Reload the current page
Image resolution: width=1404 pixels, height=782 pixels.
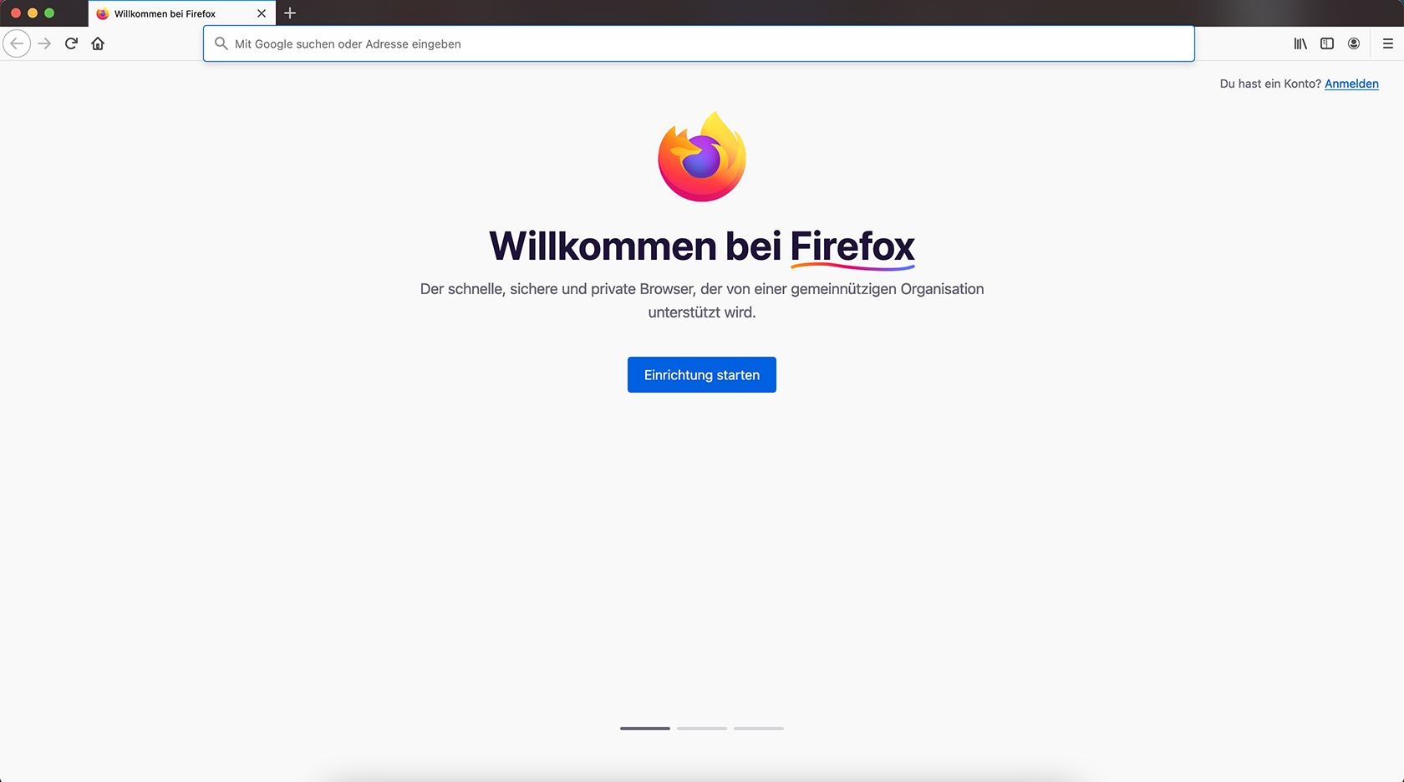click(x=71, y=43)
